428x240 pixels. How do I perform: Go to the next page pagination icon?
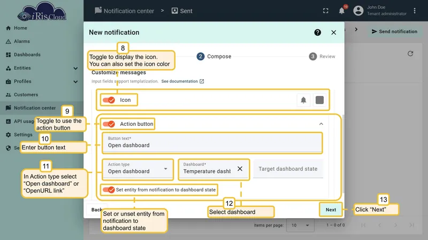tap(395, 225)
